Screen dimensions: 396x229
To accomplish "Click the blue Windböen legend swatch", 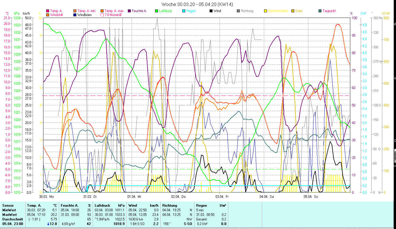I will click(x=75, y=15).
